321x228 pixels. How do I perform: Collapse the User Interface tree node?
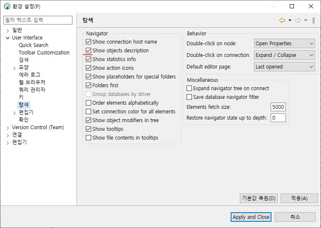click(x=8, y=38)
